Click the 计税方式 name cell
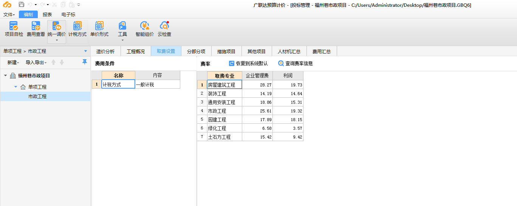This screenshot has height=206, width=517. [x=118, y=85]
